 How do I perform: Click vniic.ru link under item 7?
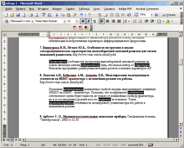[94, 55]
